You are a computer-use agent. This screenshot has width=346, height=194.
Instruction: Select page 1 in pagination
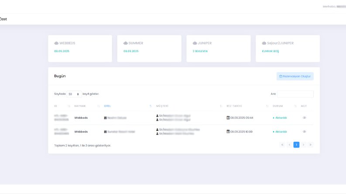pos(296,145)
